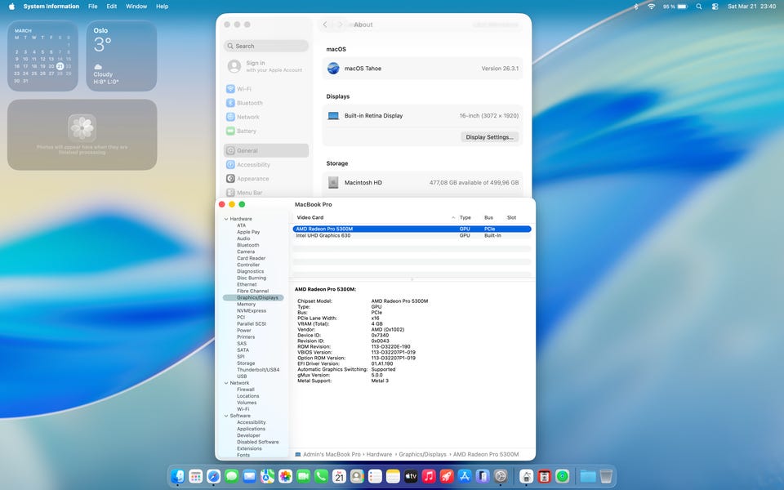Open the Window menu in menu bar
This screenshot has width=784, height=490.
pyautogui.click(x=136, y=7)
